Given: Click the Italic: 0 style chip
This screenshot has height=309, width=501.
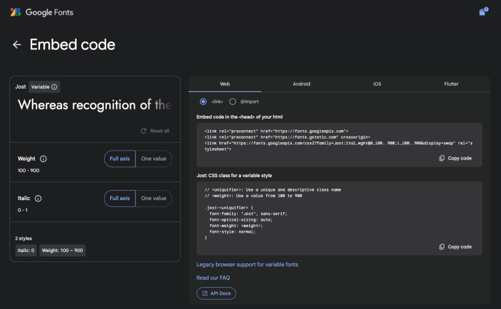Looking at the screenshot, I should (26, 250).
